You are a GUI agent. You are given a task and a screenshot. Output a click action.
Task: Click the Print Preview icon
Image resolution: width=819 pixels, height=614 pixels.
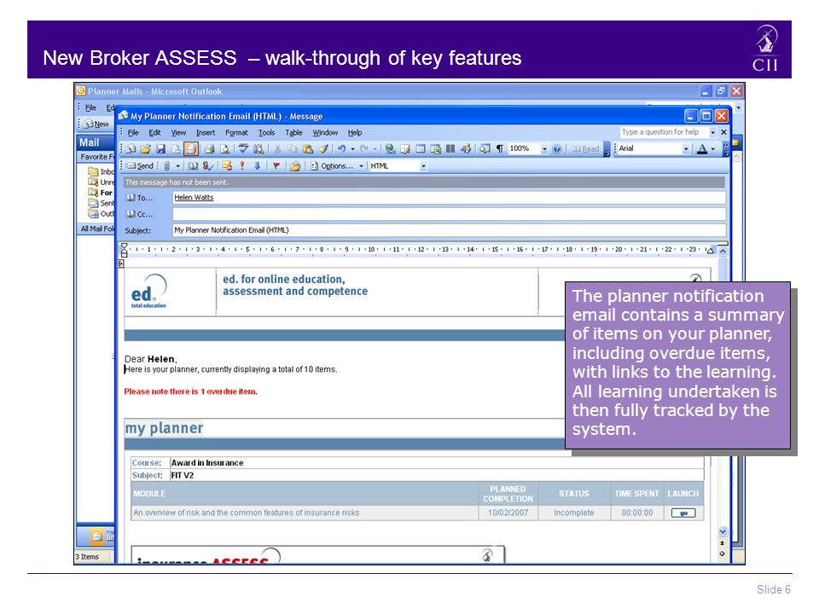224,149
